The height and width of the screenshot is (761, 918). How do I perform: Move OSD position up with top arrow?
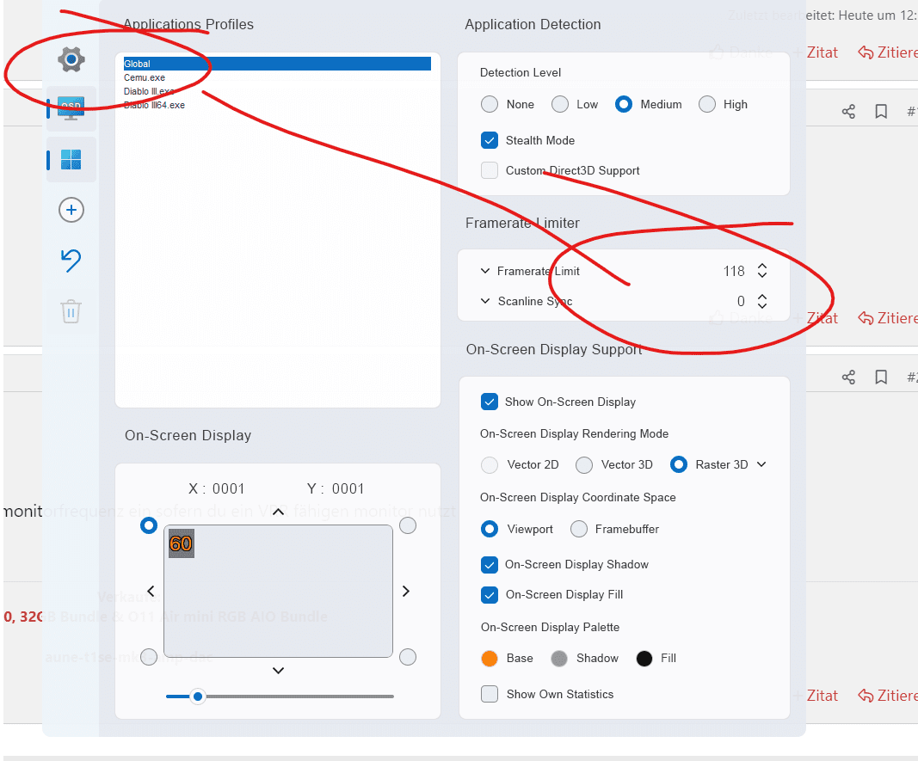pyautogui.click(x=279, y=512)
